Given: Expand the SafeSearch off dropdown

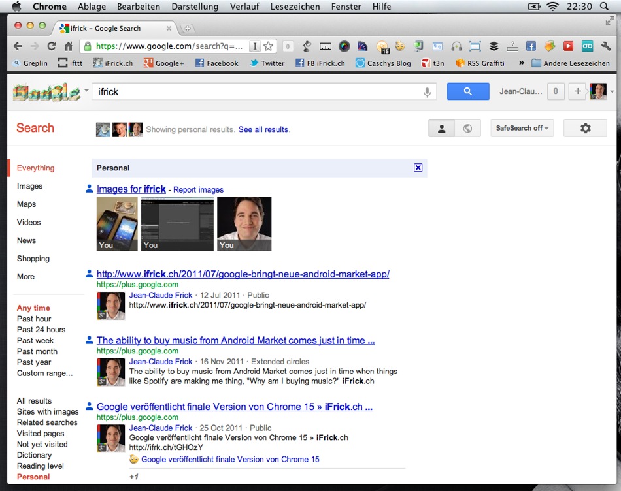Looking at the screenshot, I should coord(522,129).
